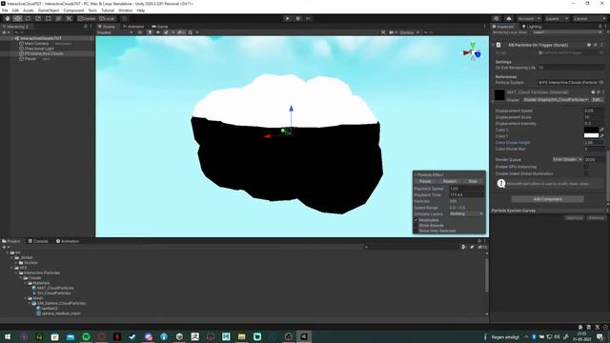Click the Step frame button
The height and width of the screenshot is (343, 610).
[x=308, y=18]
